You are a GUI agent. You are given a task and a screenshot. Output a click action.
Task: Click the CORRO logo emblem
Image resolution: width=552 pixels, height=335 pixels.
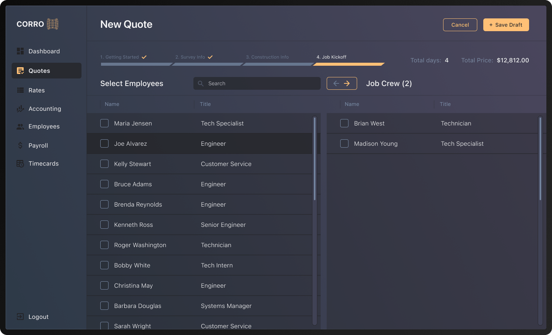53,24
